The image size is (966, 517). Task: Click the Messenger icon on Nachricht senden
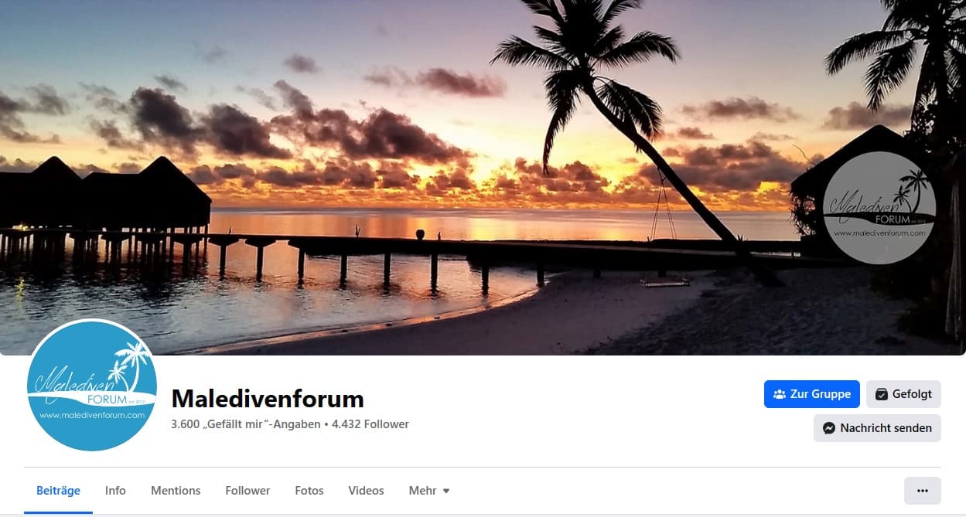[x=829, y=428]
